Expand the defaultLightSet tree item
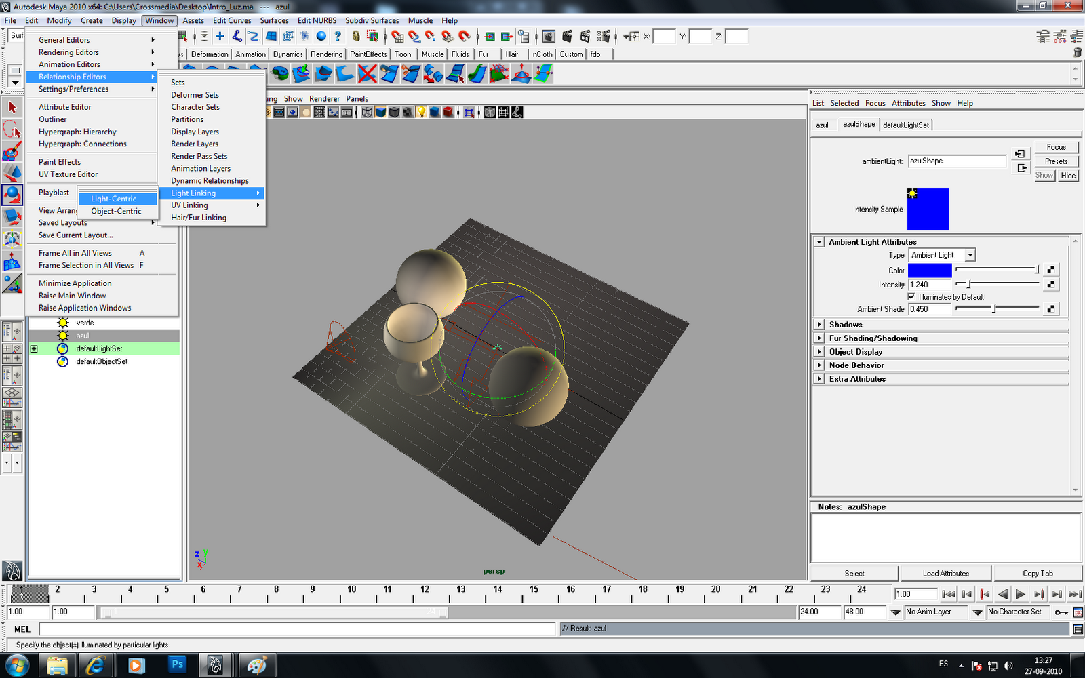 (33, 348)
